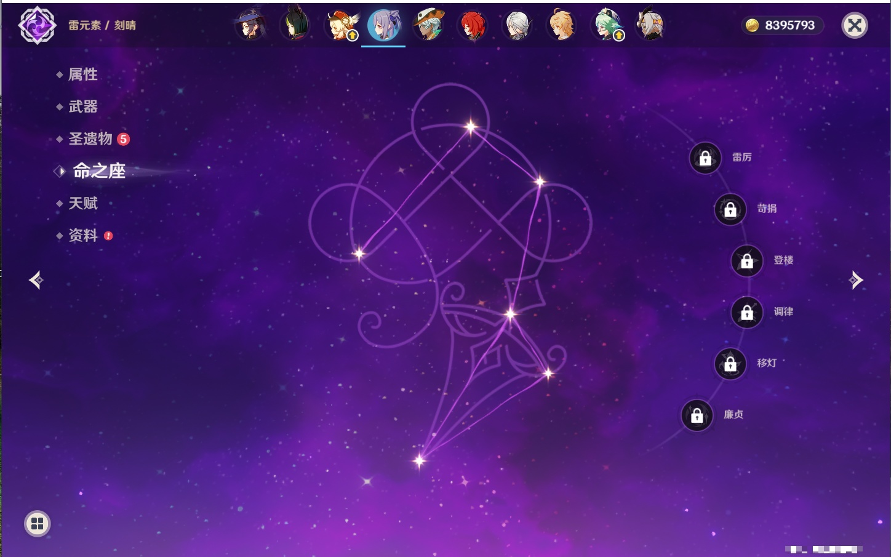Switch to the 武器 weapon tab
This screenshot has width=891, height=557.
(x=82, y=106)
